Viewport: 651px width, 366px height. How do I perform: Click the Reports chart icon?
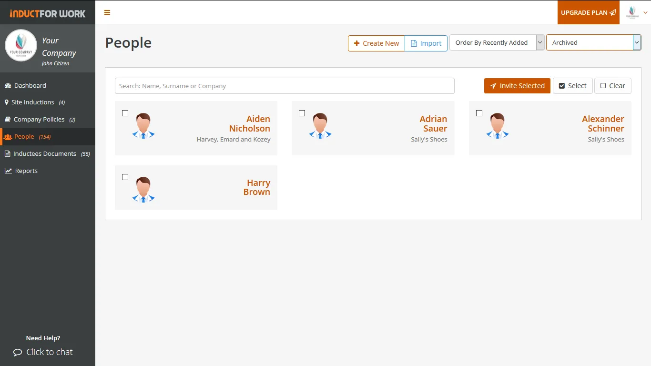(8, 171)
